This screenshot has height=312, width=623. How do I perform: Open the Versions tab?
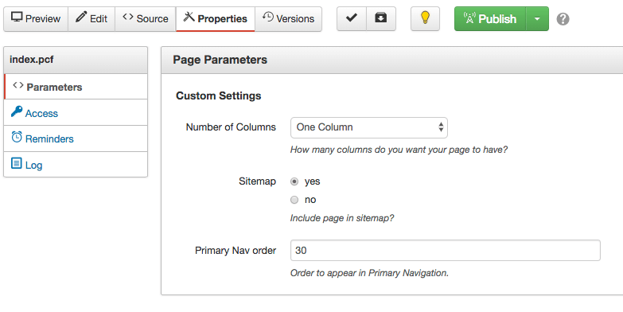coord(289,18)
